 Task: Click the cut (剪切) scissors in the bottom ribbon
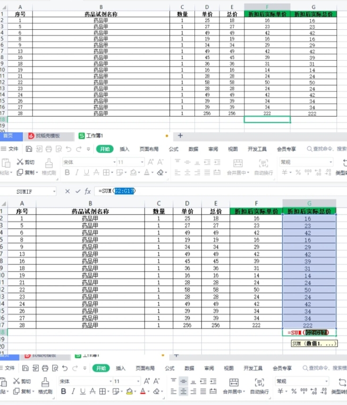[16, 381]
